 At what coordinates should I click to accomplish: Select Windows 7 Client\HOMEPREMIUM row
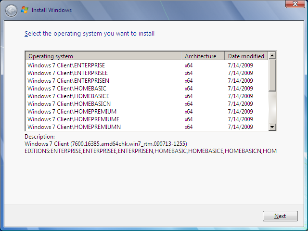pos(146,112)
